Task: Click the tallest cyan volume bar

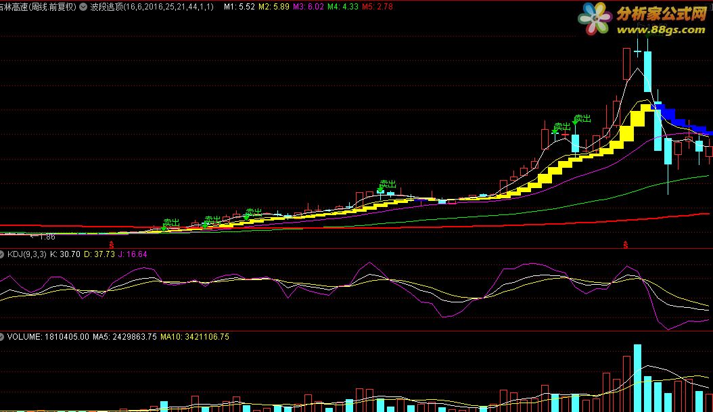Action: (x=637, y=378)
